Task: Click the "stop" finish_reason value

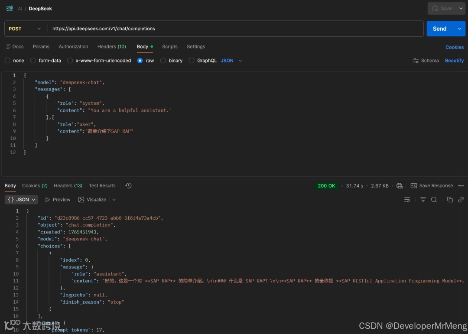Action: [116, 302]
